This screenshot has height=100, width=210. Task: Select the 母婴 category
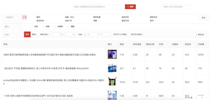tap(95, 21)
